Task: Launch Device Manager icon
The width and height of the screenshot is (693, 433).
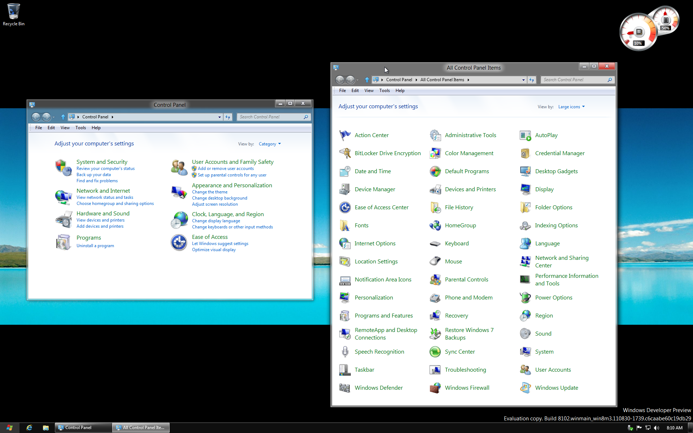Action: click(345, 189)
